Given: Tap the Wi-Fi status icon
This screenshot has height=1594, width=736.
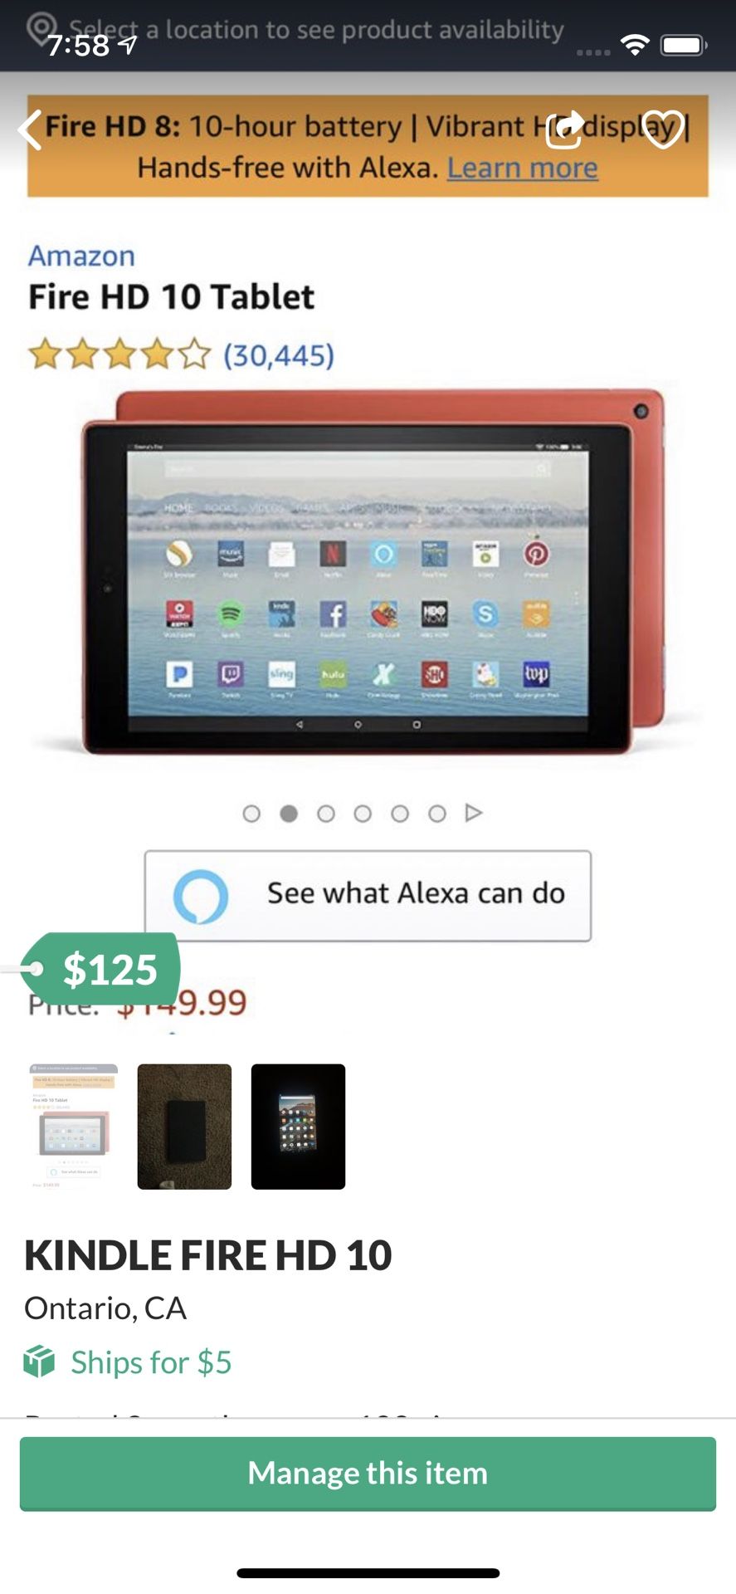Looking at the screenshot, I should click(x=635, y=45).
